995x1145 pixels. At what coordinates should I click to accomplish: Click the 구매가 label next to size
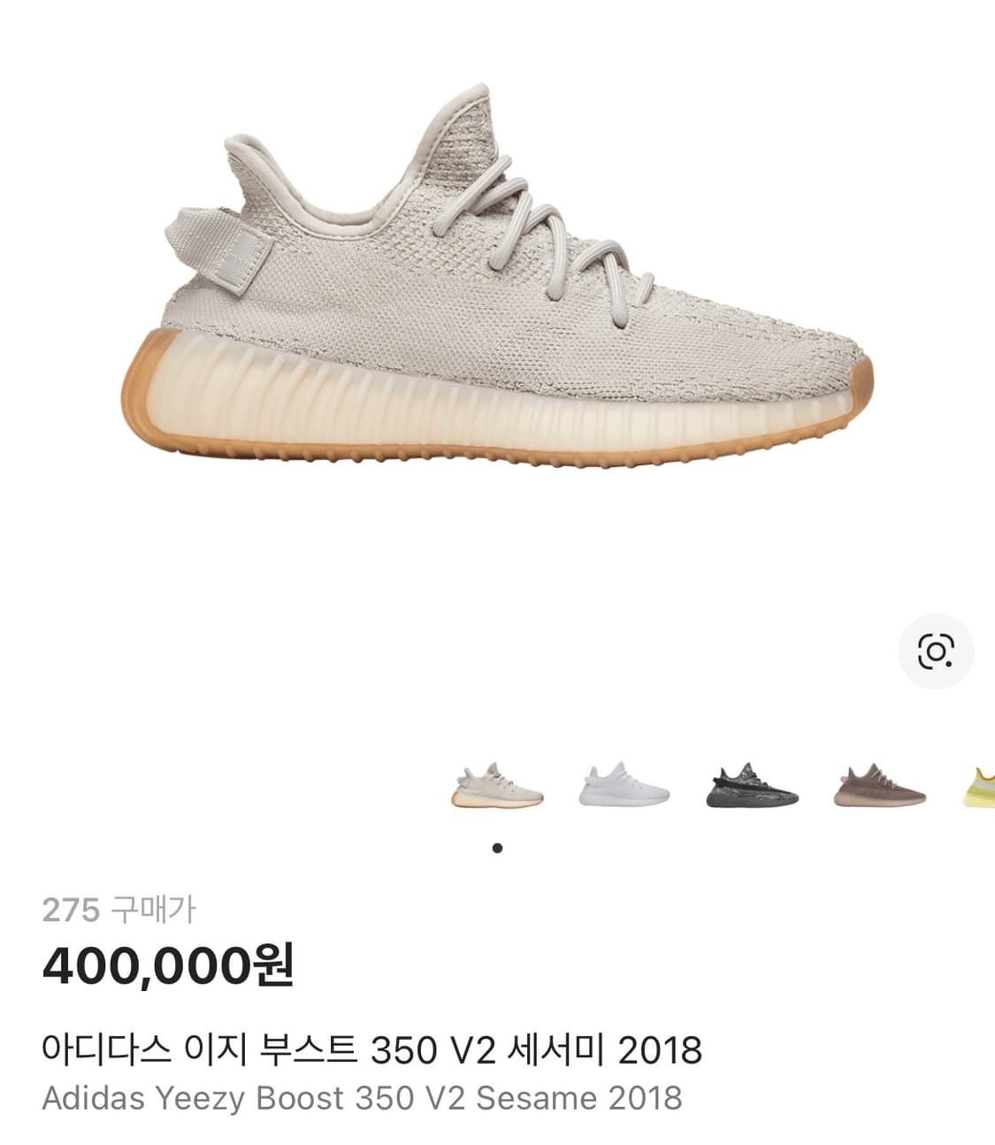(x=154, y=910)
